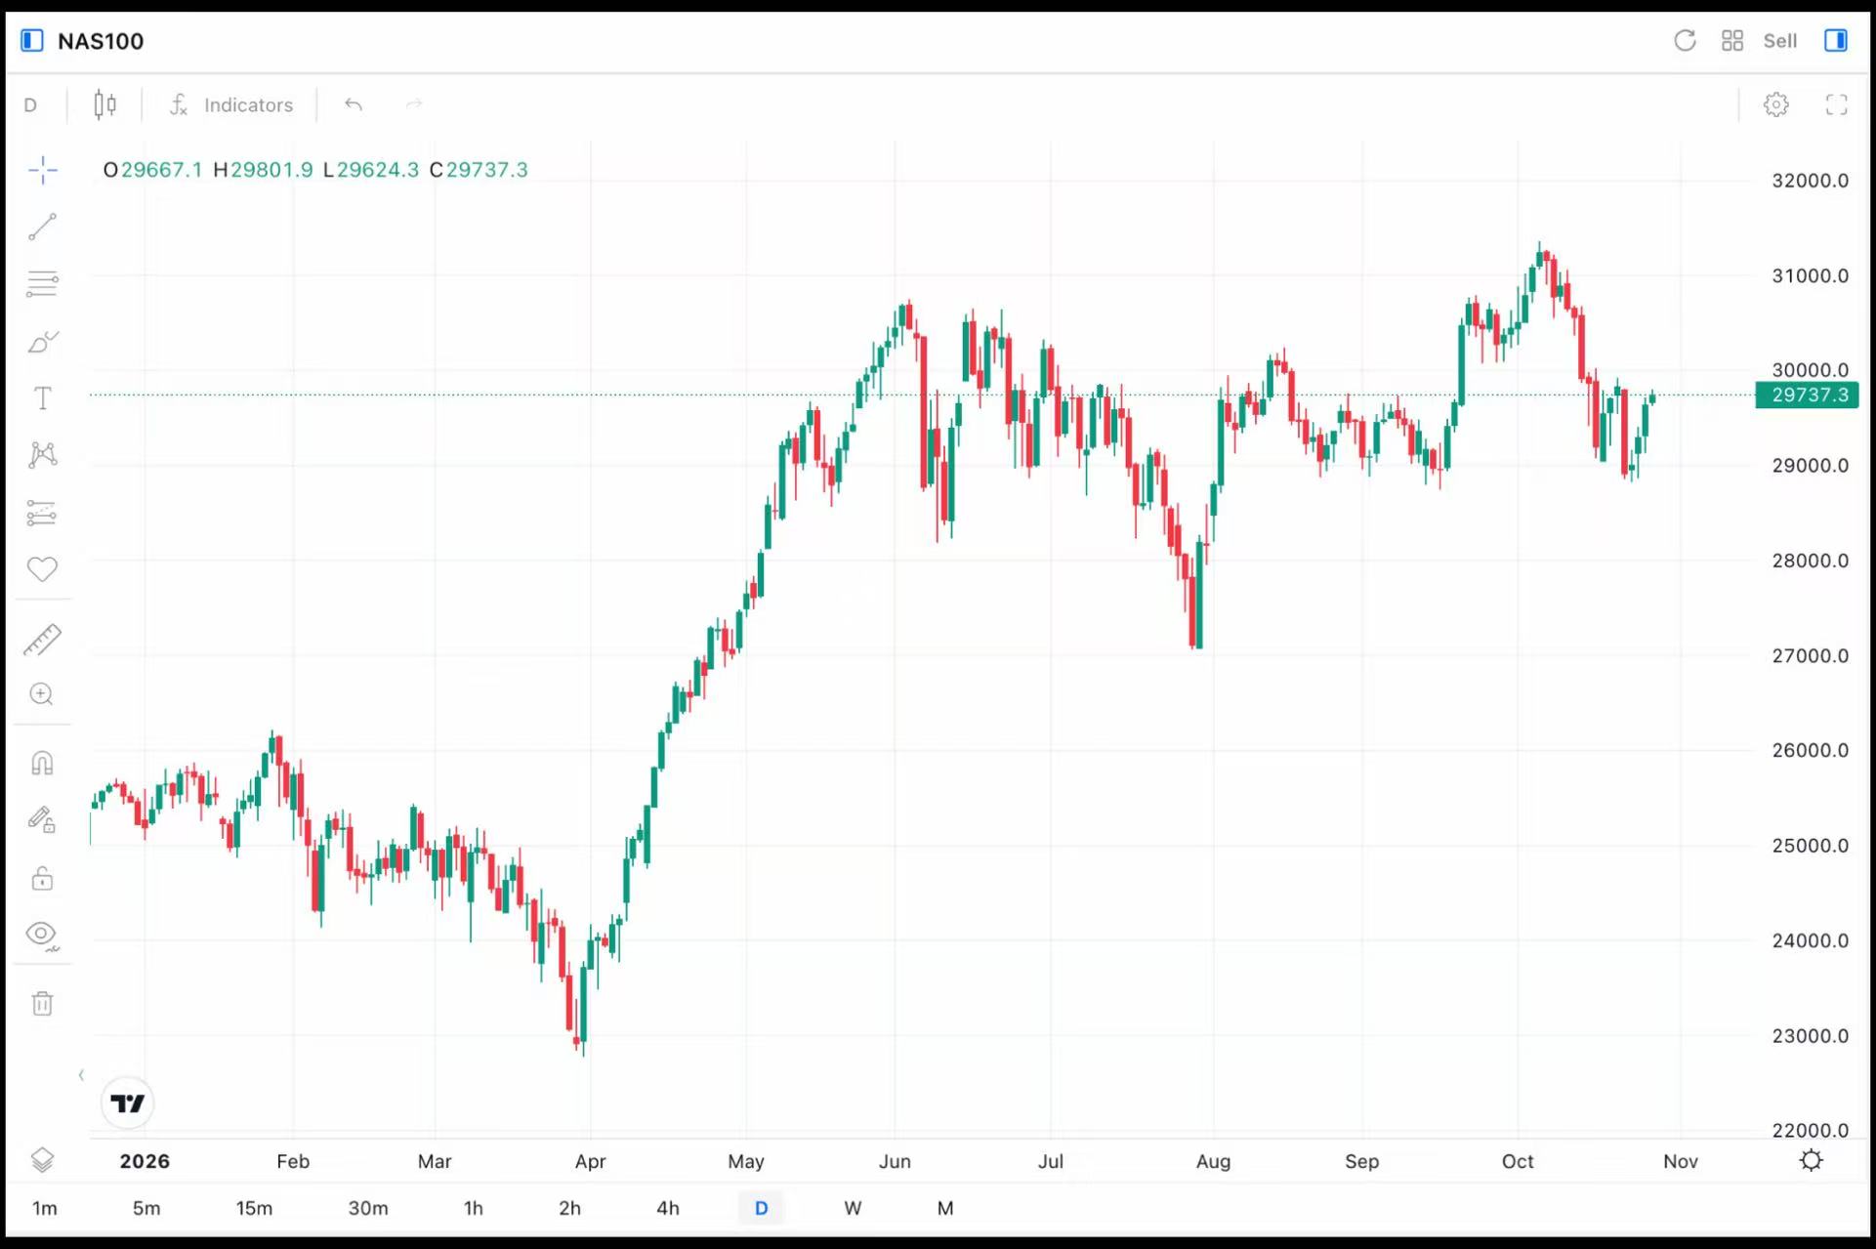
Task: Select the brush drawing tool
Action: [x=42, y=341]
